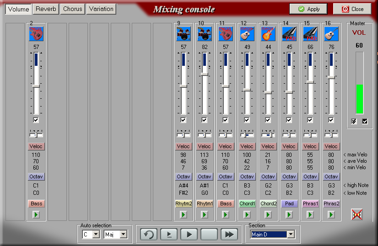Image resolution: width=378 pixels, height=246 pixels.
Task: Switch to the Reverb tab
Action: click(46, 9)
